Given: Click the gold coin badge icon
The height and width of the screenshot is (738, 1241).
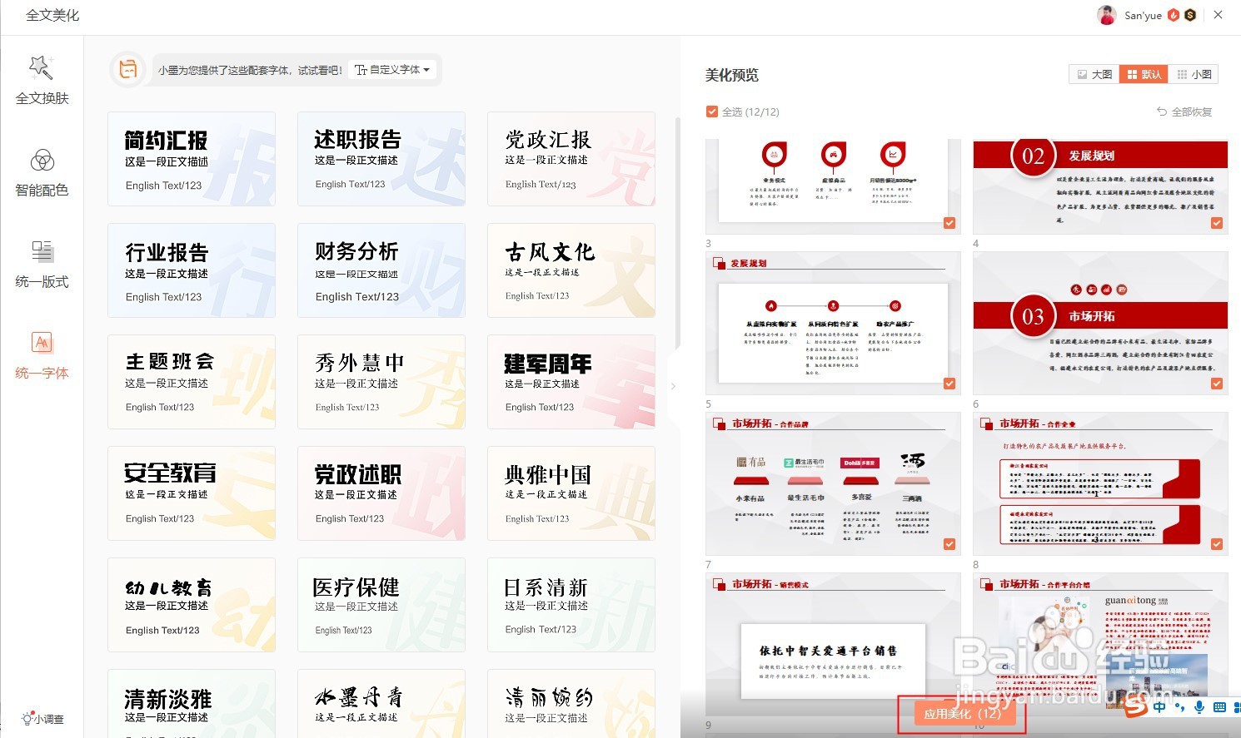Looking at the screenshot, I should click(x=1190, y=15).
